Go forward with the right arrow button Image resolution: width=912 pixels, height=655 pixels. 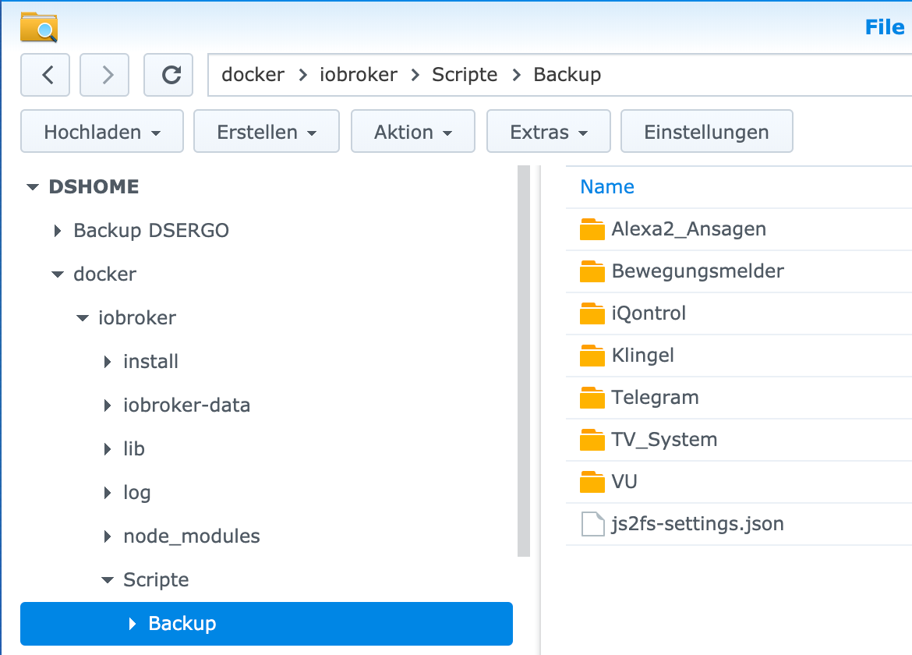[x=108, y=75]
